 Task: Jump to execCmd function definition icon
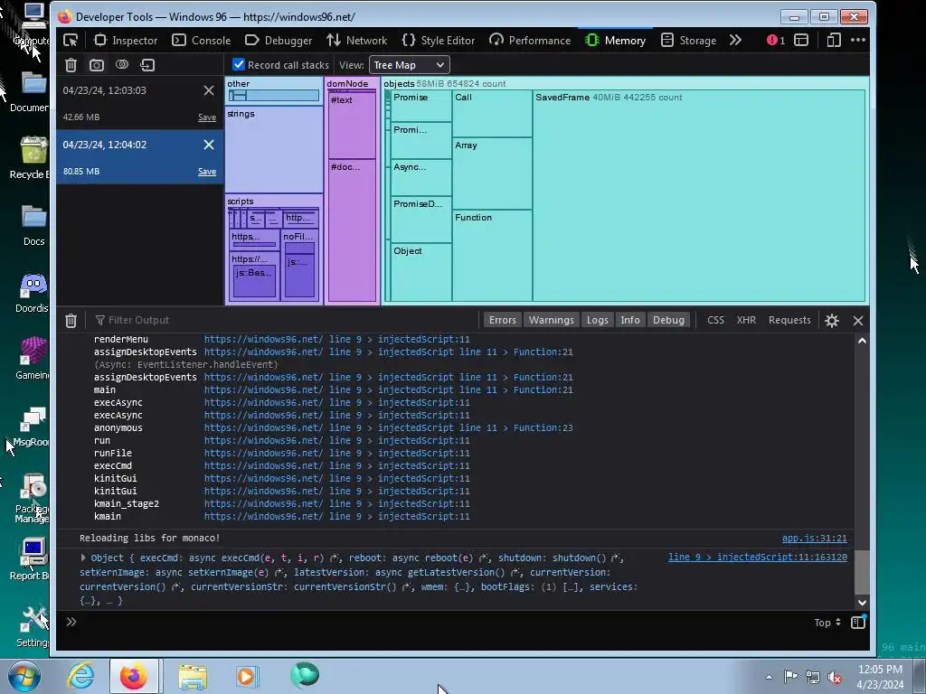pyautogui.click(x=335, y=558)
